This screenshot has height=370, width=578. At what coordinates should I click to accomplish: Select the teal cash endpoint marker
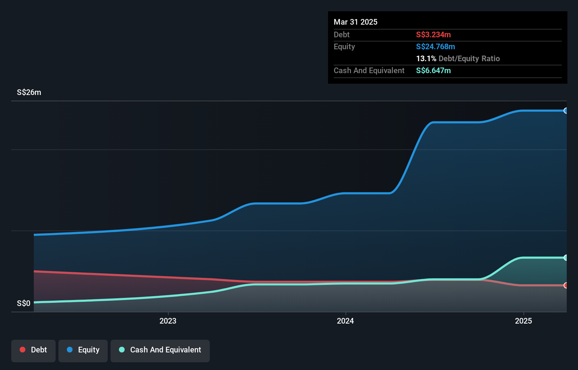click(566, 258)
